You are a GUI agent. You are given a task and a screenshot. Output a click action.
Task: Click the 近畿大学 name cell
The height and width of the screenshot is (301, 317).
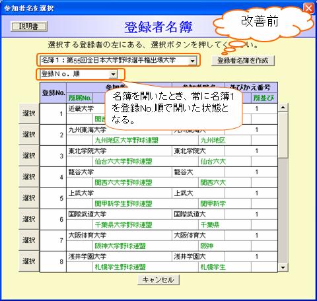(86, 109)
